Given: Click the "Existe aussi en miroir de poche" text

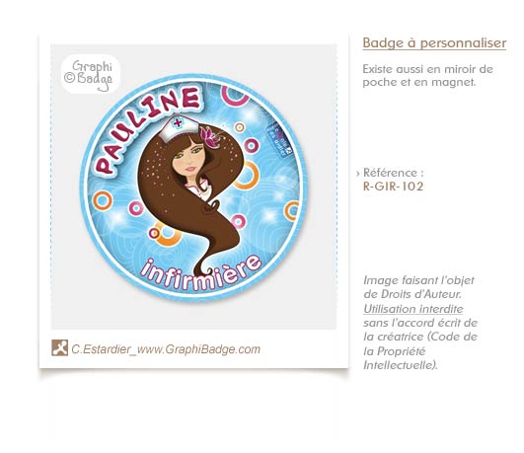Looking at the screenshot, I should click(427, 76).
